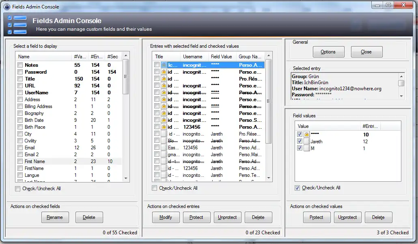Click the document icon of the struck-through Blo... entry
Viewport: 418px width, 244px height.
(164, 140)
